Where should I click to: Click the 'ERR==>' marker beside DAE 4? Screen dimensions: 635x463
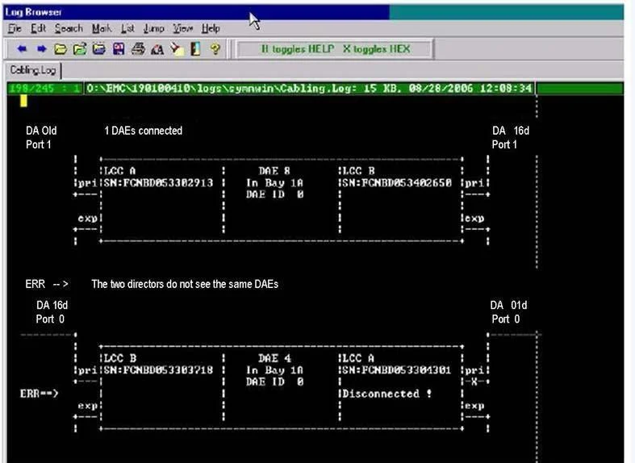pos(40,394)
